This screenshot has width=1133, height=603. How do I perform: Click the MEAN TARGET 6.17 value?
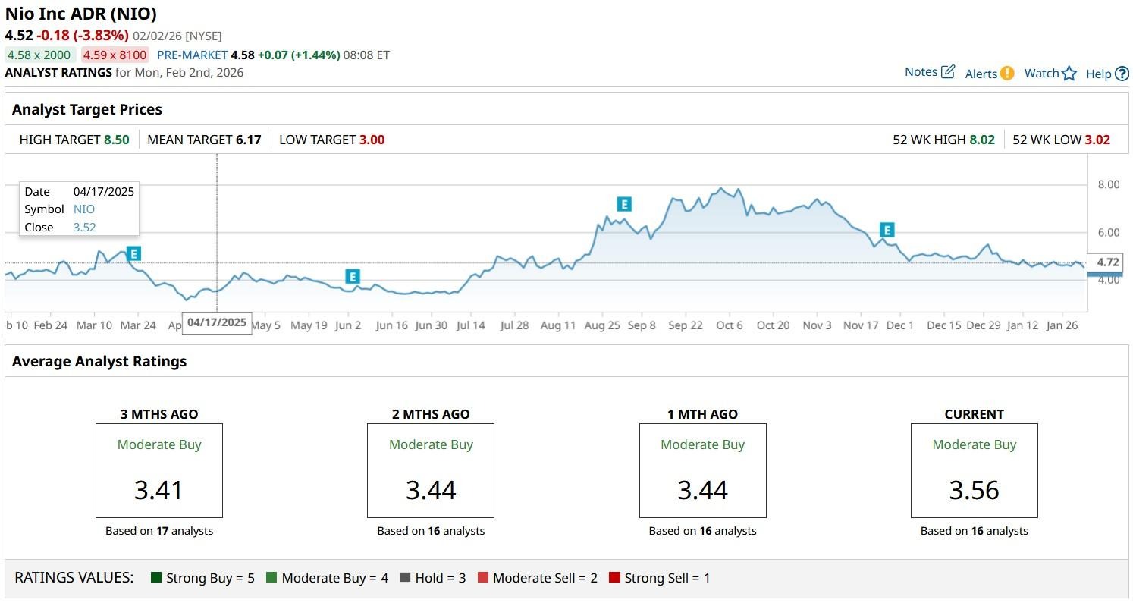248,140
